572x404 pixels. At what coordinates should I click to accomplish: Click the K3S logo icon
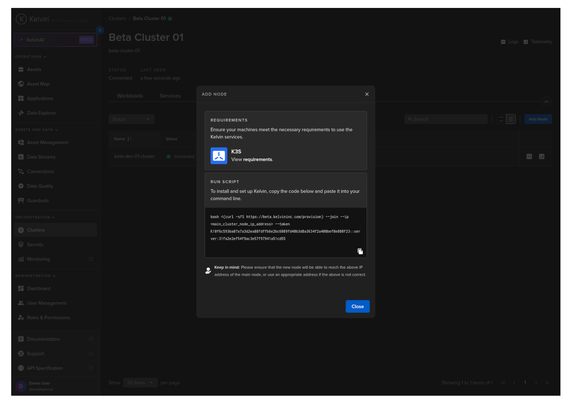tap(219, 156)
